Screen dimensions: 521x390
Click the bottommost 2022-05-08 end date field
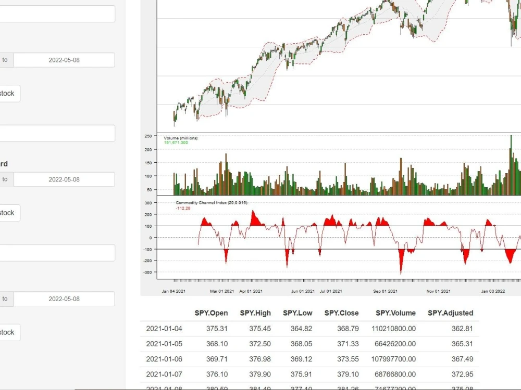coord(64,299)
